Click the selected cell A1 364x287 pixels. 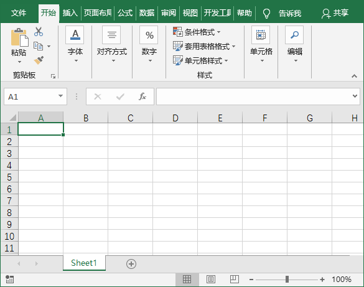[x=40, y=129]
